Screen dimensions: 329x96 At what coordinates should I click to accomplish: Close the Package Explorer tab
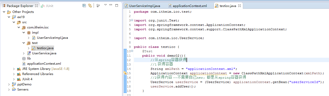36,6
